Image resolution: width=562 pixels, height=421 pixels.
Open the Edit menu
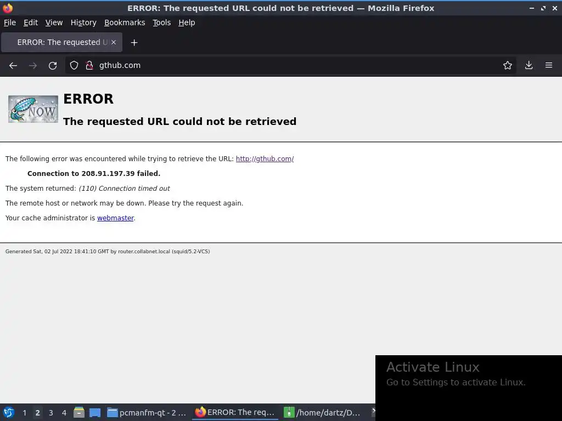click(31, 22)
